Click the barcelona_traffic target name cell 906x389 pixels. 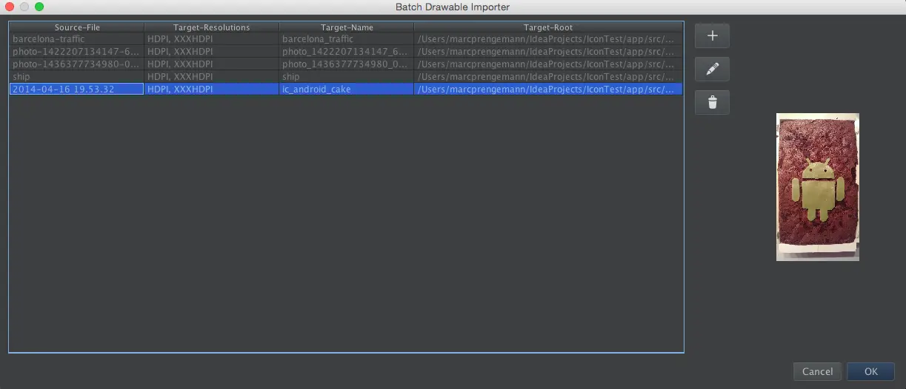pos(347,38)
